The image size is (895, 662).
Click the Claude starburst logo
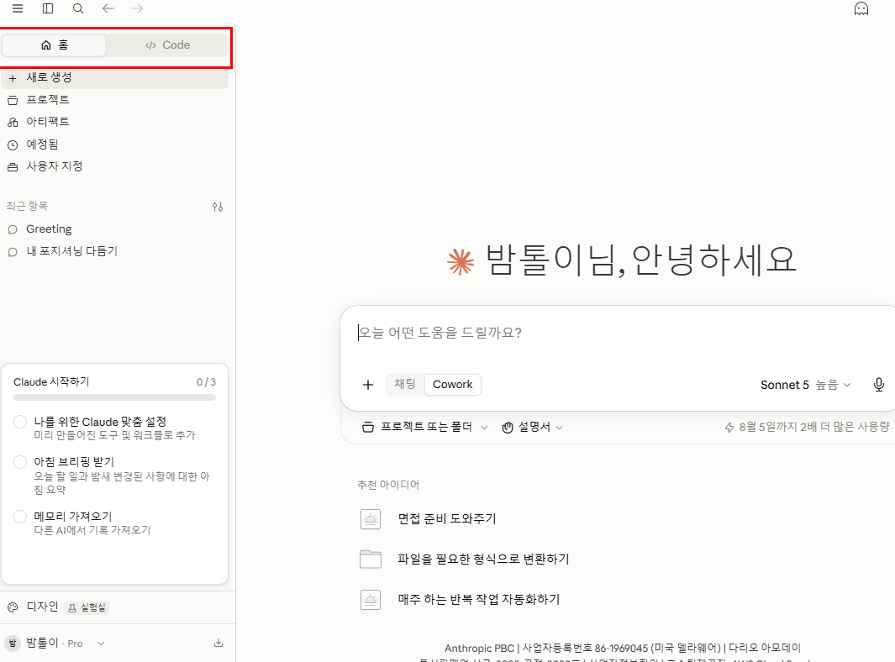[x=461, y=261]
